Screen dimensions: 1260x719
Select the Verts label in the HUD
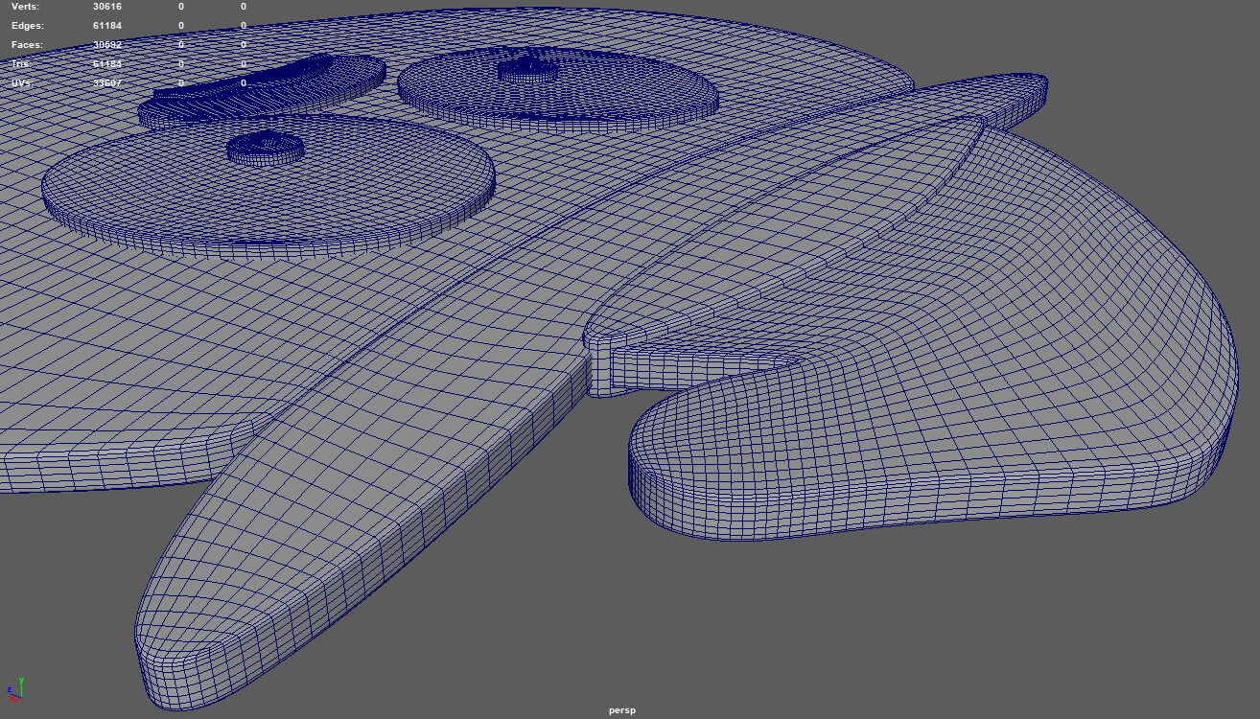25,6
